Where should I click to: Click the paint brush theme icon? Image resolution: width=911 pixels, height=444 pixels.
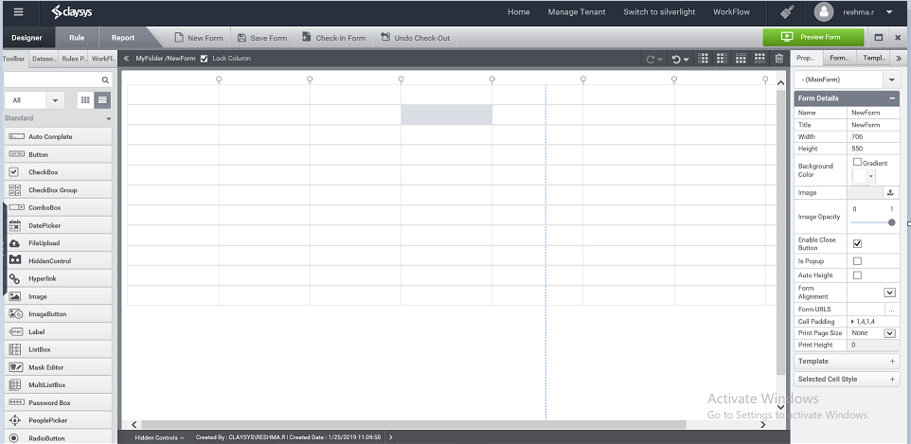[787, 12]
